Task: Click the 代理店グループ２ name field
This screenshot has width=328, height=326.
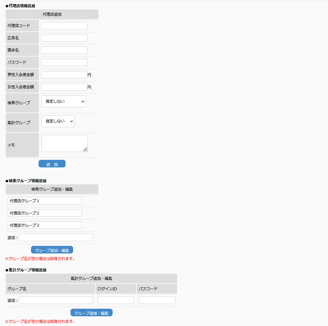Action: pos(45,213)
